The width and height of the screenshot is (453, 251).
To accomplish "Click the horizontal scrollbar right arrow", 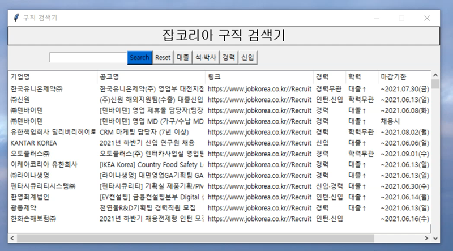I will 426,238.
